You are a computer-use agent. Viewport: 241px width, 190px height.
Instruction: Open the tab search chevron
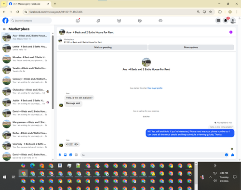coord(4,4)
